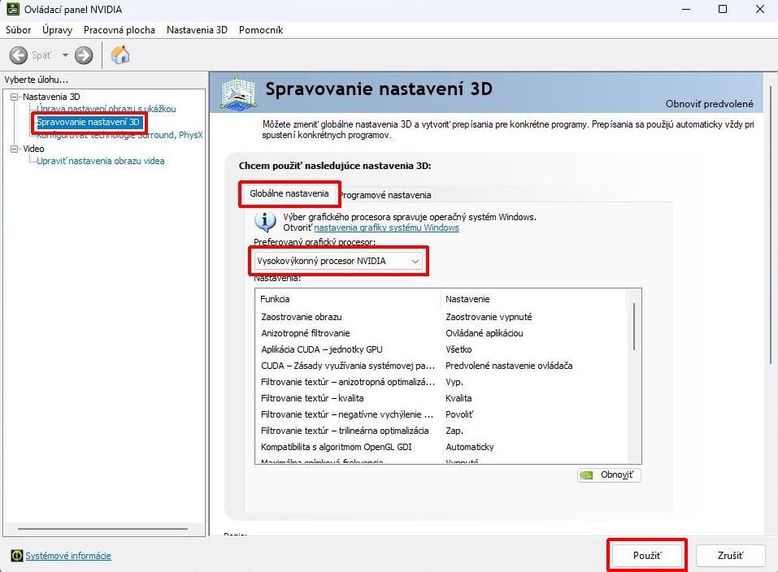Click the Povoliť setting value
The height and width of the screenshot is (572, 778).
[x=459, y=414]
